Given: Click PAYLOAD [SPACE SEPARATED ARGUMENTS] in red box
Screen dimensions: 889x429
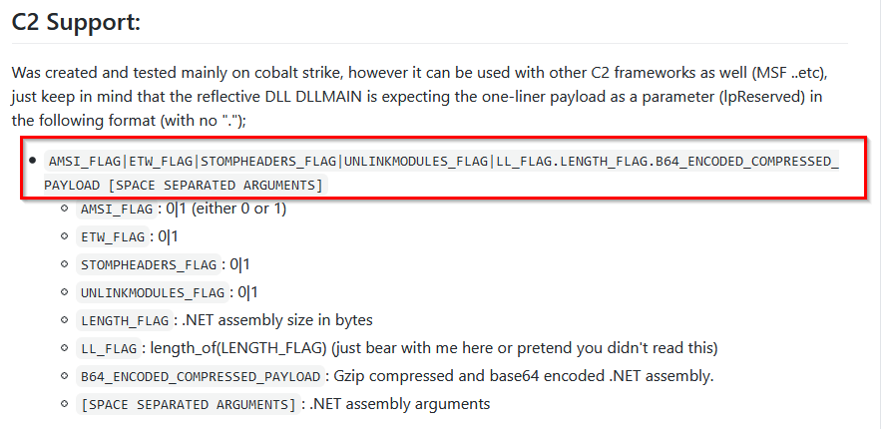Looking at the screenshot, I should (186, 186).
